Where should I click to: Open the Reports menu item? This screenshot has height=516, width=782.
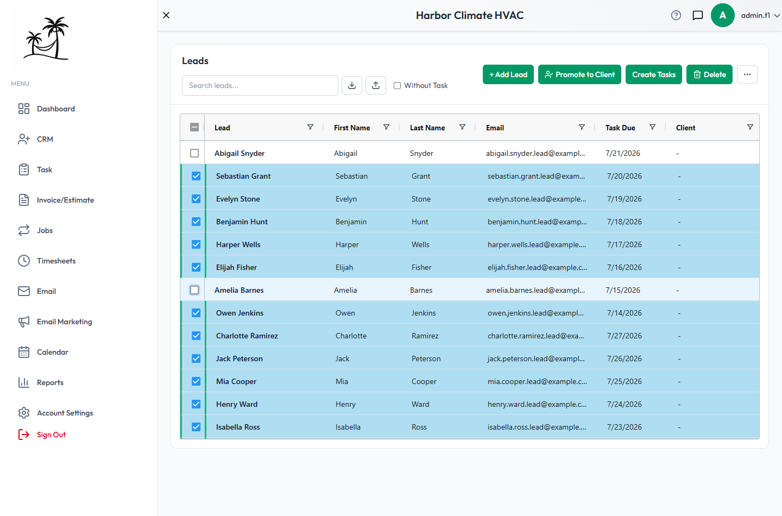[50, 382]
